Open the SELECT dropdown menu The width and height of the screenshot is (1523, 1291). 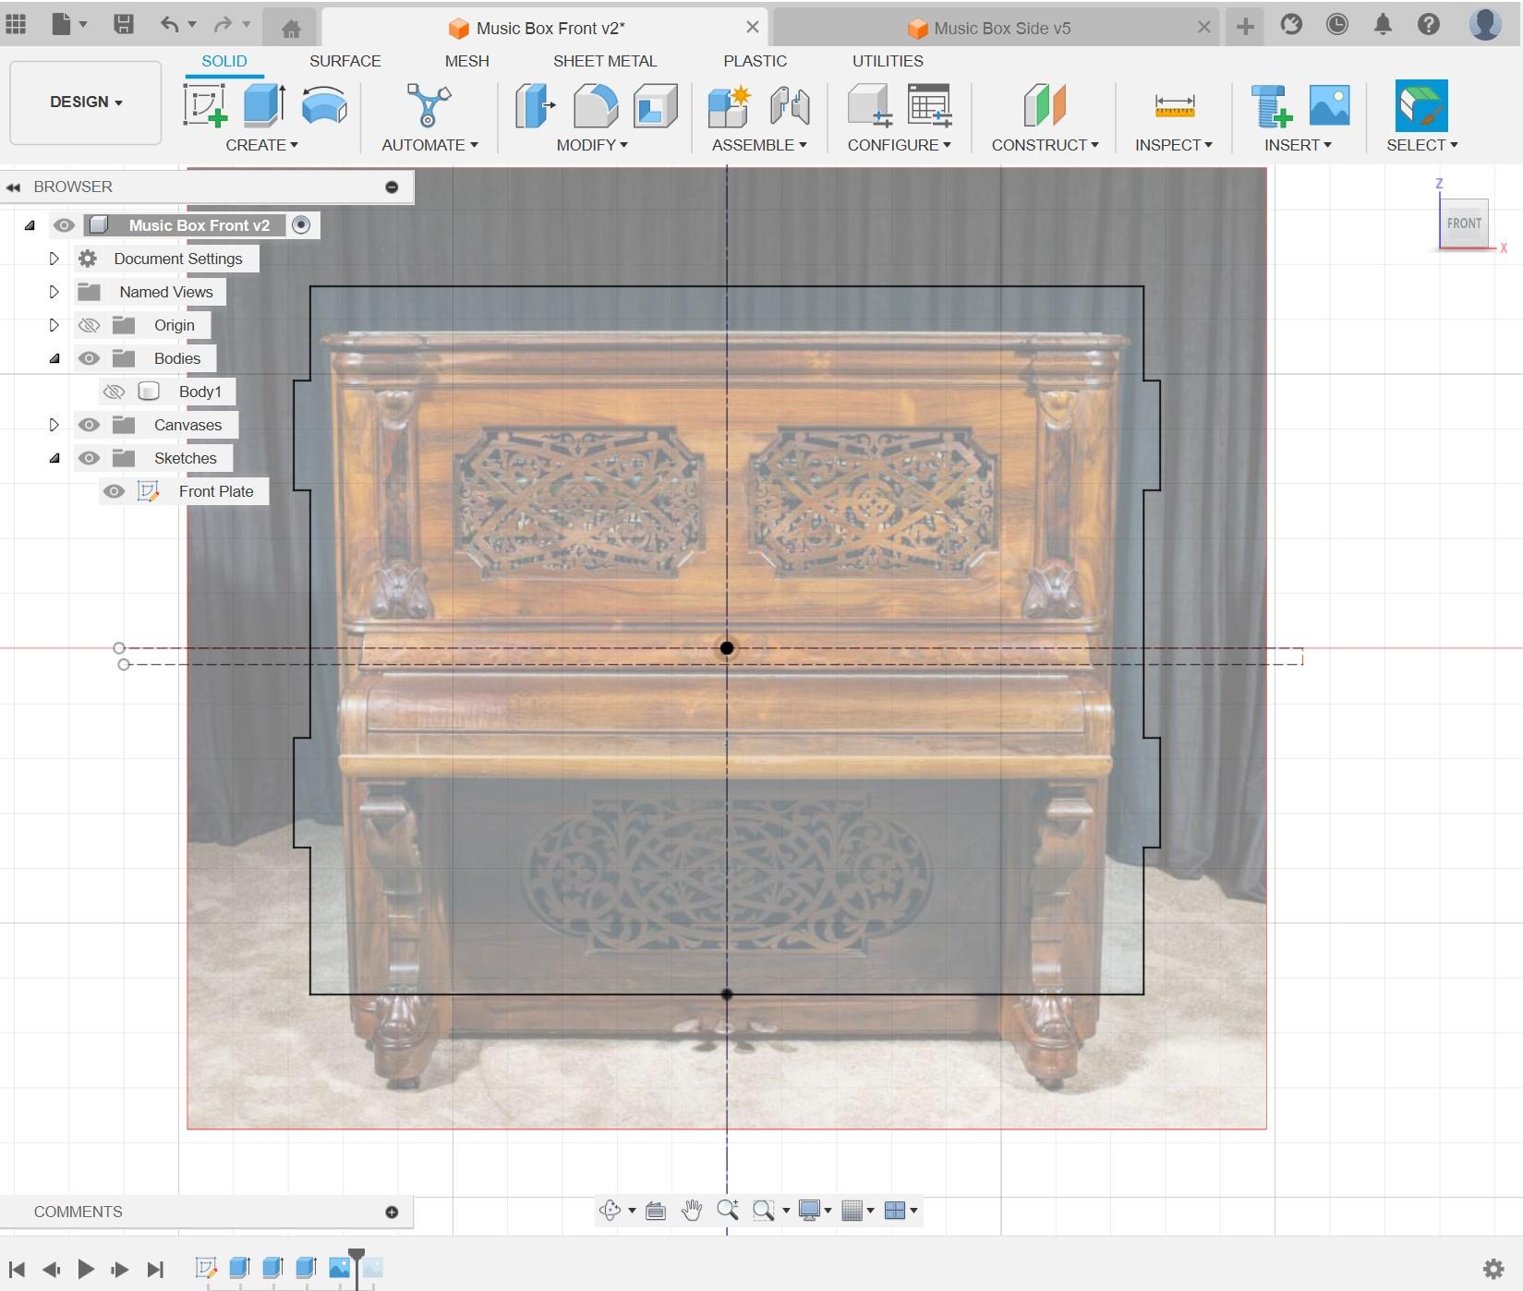pyautogui.click(x=1420, y=145)
